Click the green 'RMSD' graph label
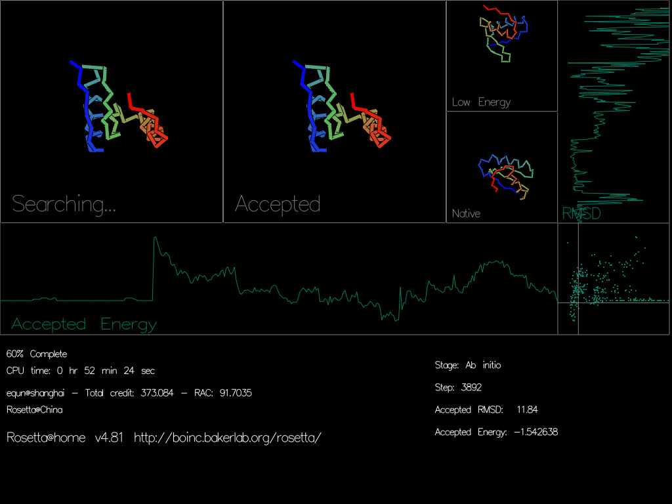This screenshot has height=504, width=672. coord(581,213)
